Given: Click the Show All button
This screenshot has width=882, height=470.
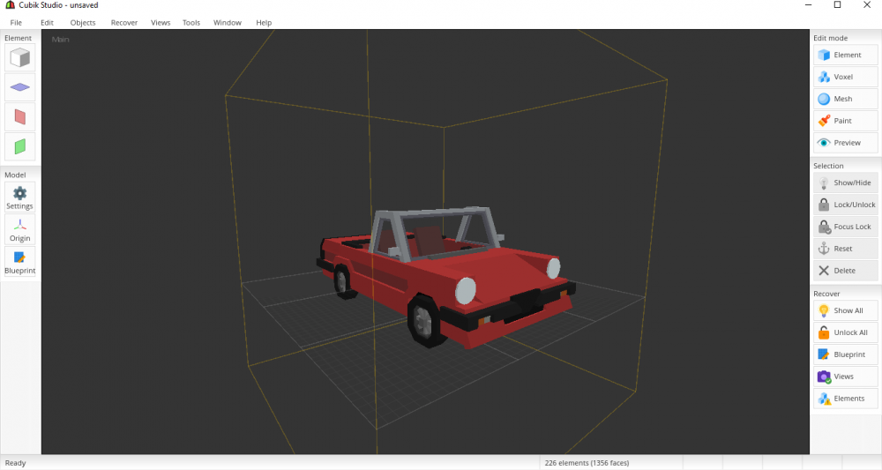Looking at the screenshot, I should click(844, 310).
